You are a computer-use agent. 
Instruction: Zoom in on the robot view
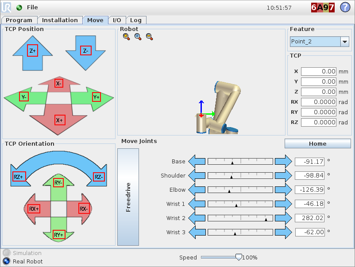point(127,37)
